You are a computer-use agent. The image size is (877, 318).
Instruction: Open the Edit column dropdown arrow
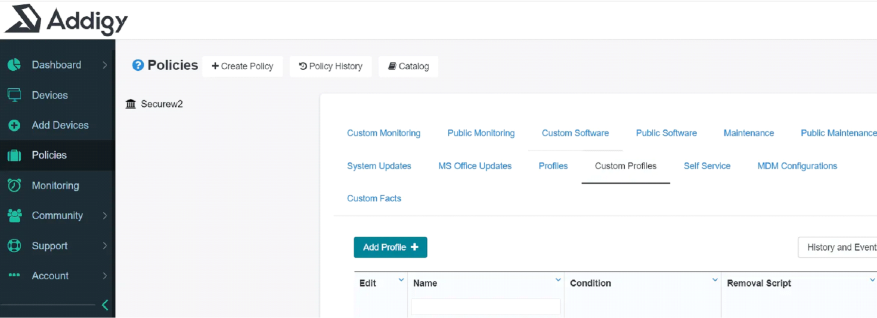[401, 280]
